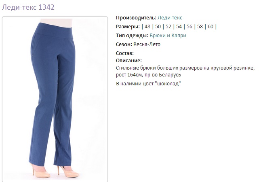Click the Тип одежды label

132,36
